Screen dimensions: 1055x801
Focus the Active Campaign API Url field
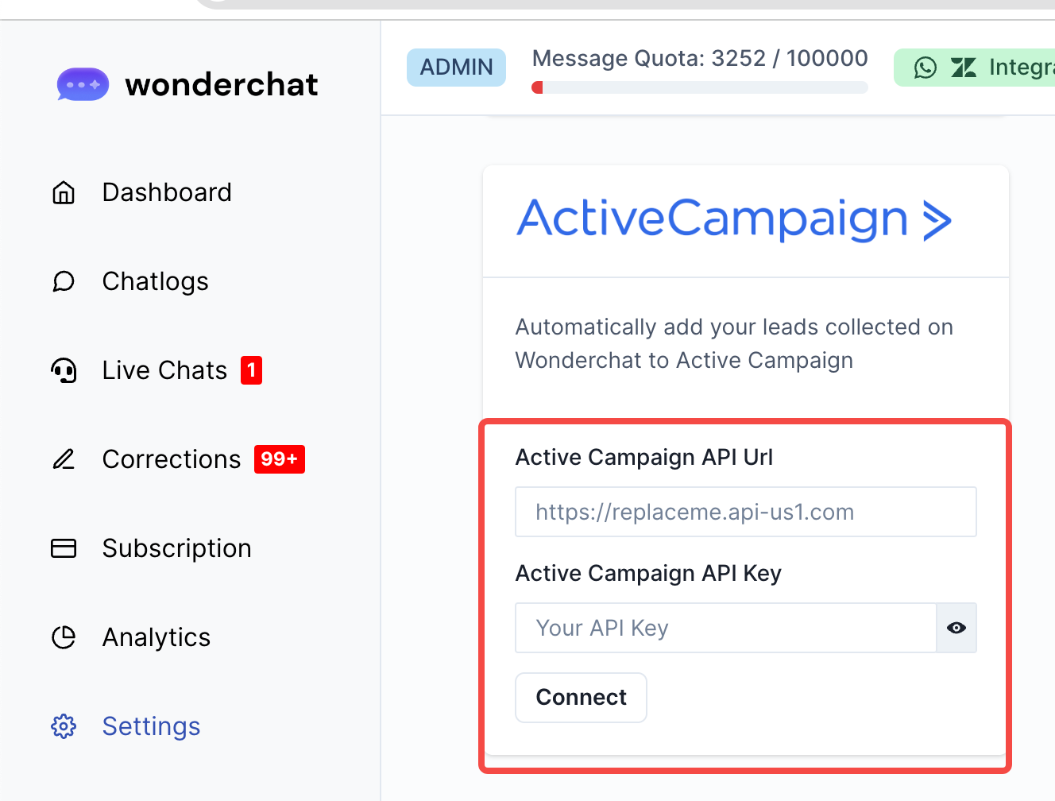[745, 512]
